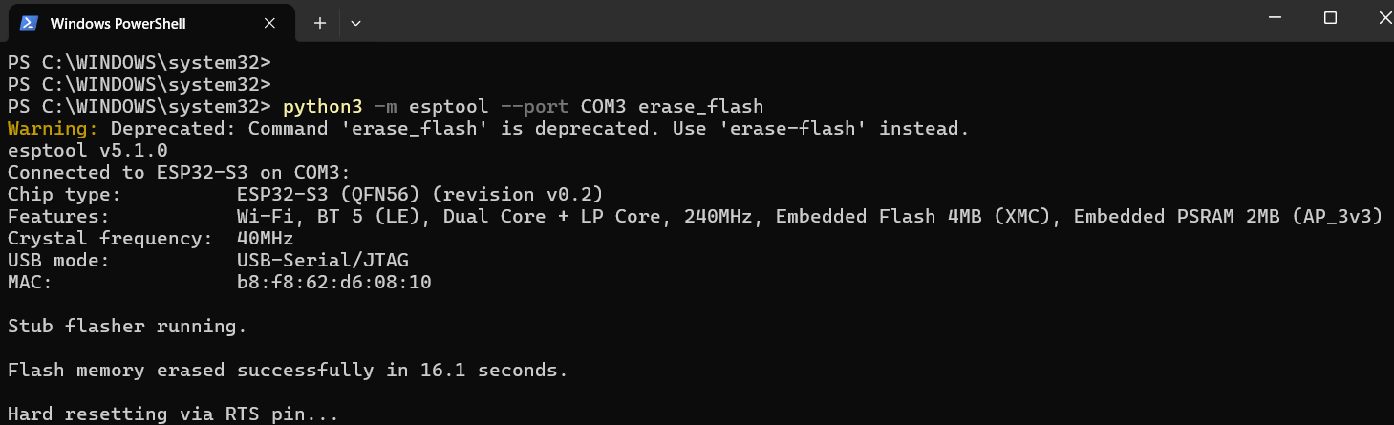Viewport: 1394px width, 425px height.
Task: Click the MAC address b8:f8:62:d6:08:10
Action: (333, 283)
